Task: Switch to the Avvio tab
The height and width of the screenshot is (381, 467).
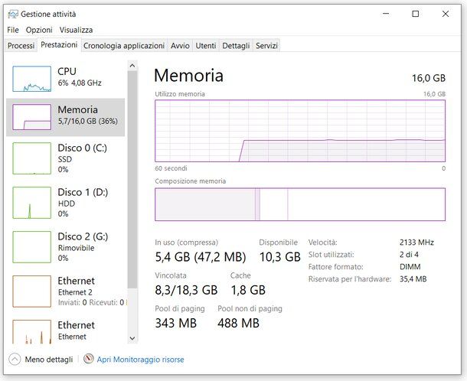Action: (180, 46)
